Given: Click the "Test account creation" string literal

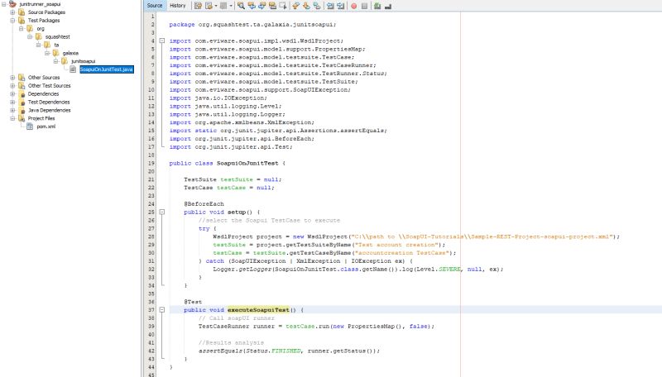Looking at the screenshot, I should [x=396, y=245].
